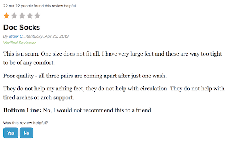The height and width of the screenshot is (143, 230).
Task: Click the bold Bottom Line label
Action: (22, 110)
